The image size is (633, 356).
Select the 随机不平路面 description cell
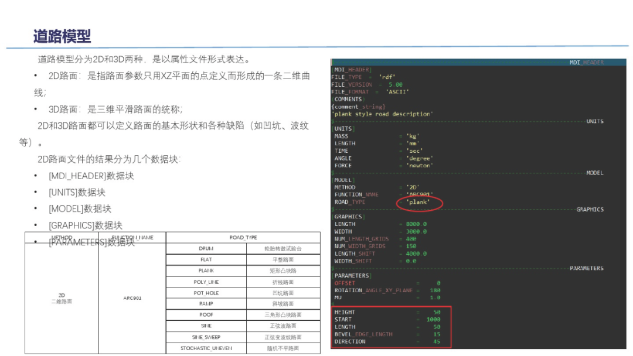click(x=282, y=348)
